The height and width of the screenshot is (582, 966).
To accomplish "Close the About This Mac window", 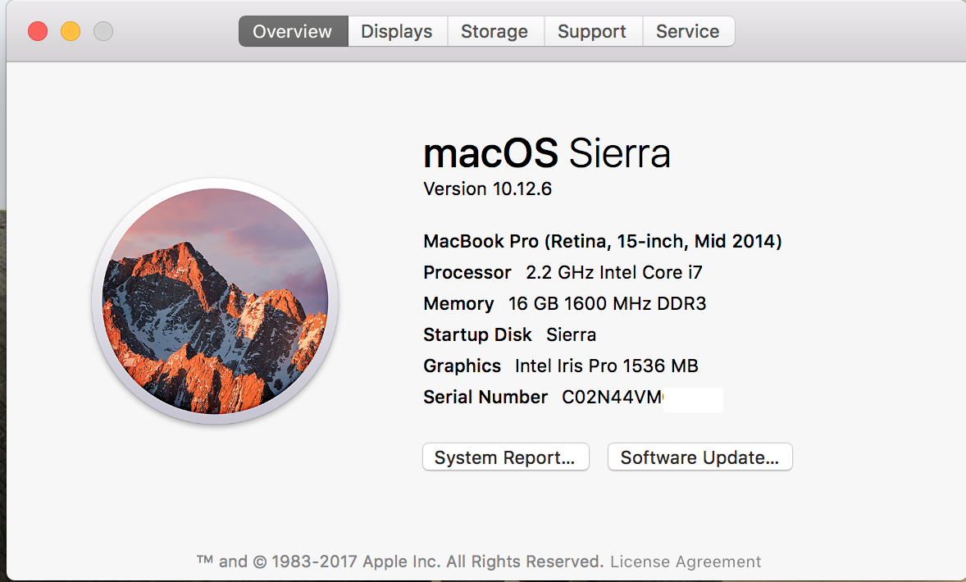I will click(x=38, y=32).
